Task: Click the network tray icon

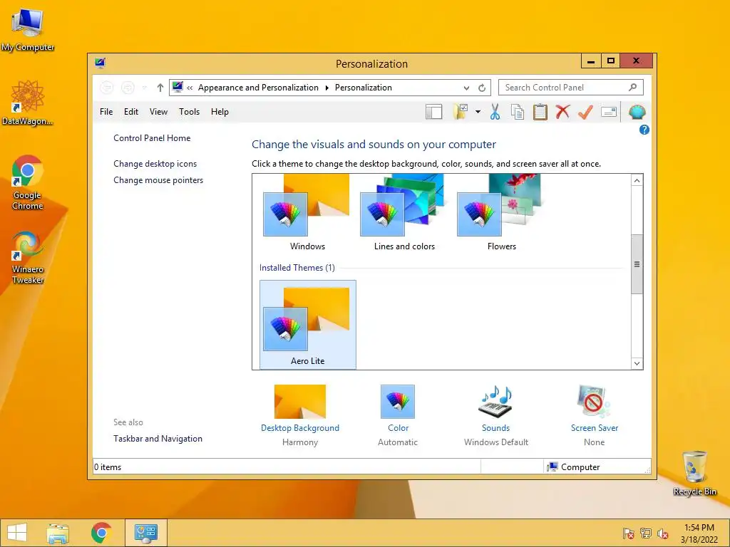Action: (x=646, y=533)
